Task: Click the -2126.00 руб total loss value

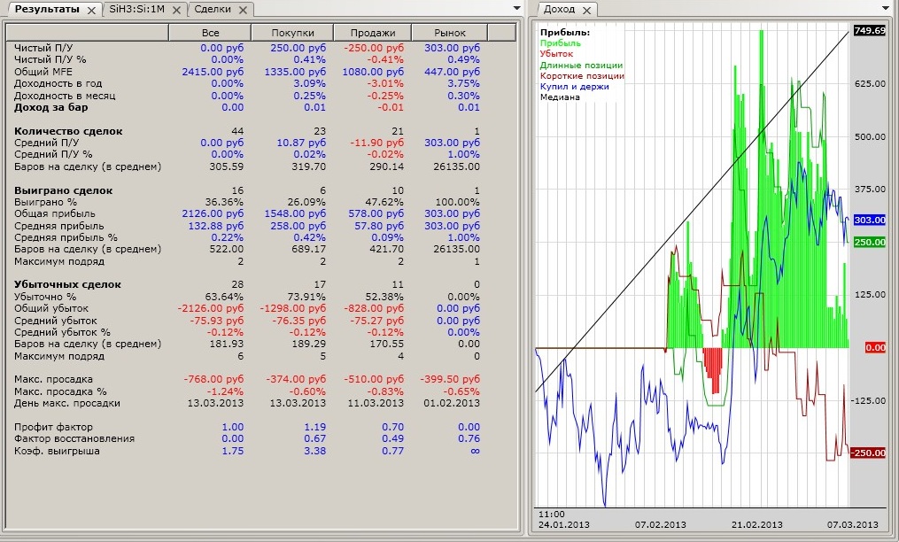Action: 211,308
